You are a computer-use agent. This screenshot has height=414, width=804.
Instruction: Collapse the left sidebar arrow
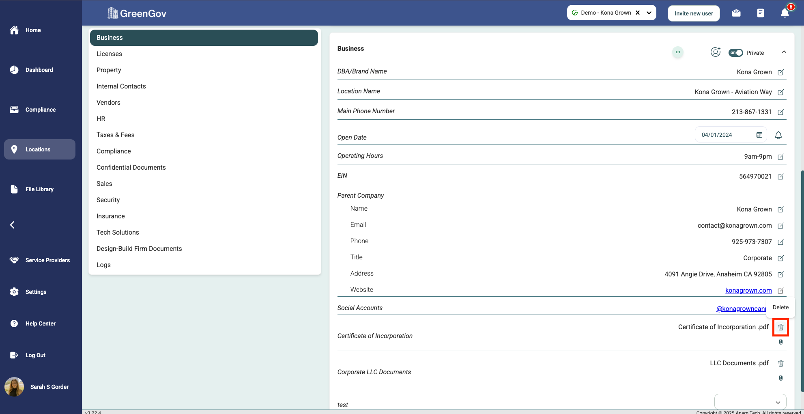13,225
